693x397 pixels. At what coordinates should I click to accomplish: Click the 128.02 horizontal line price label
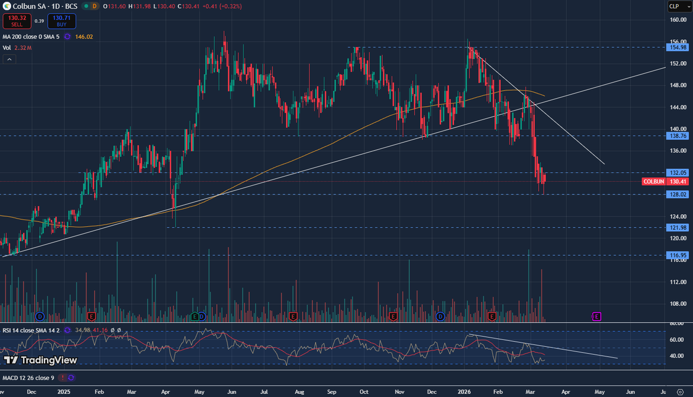tap(677, 194)
